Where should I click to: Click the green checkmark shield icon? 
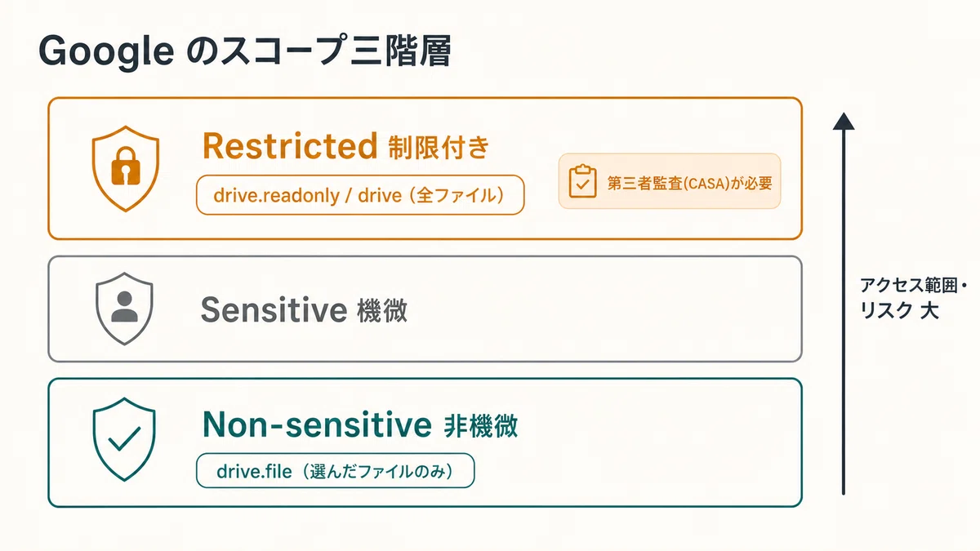coord(124,439)
